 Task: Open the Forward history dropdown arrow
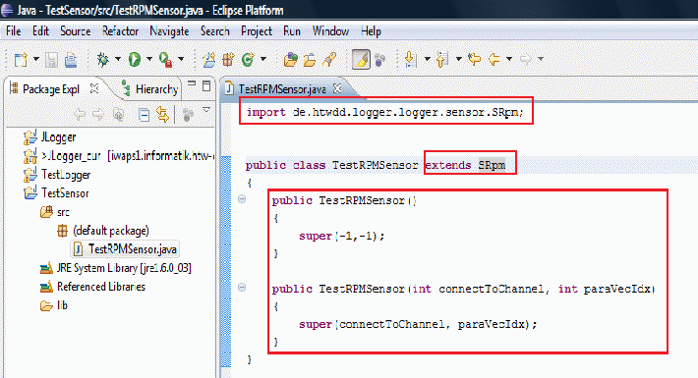541,59
